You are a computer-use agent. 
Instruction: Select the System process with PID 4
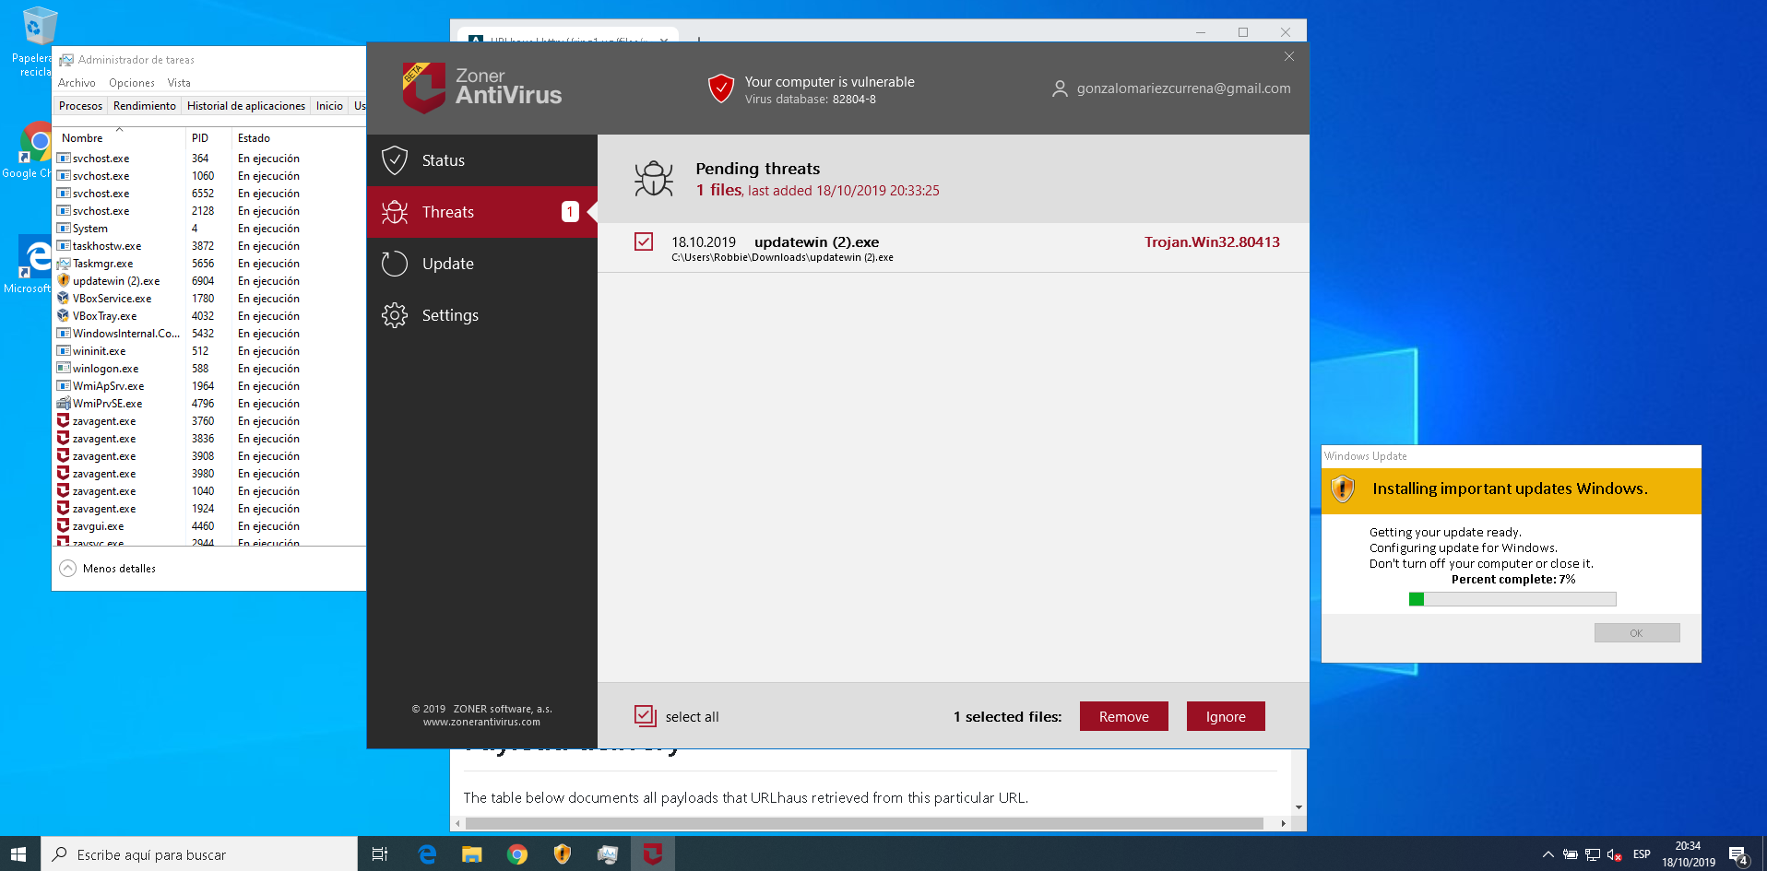(x=210, y=229)
